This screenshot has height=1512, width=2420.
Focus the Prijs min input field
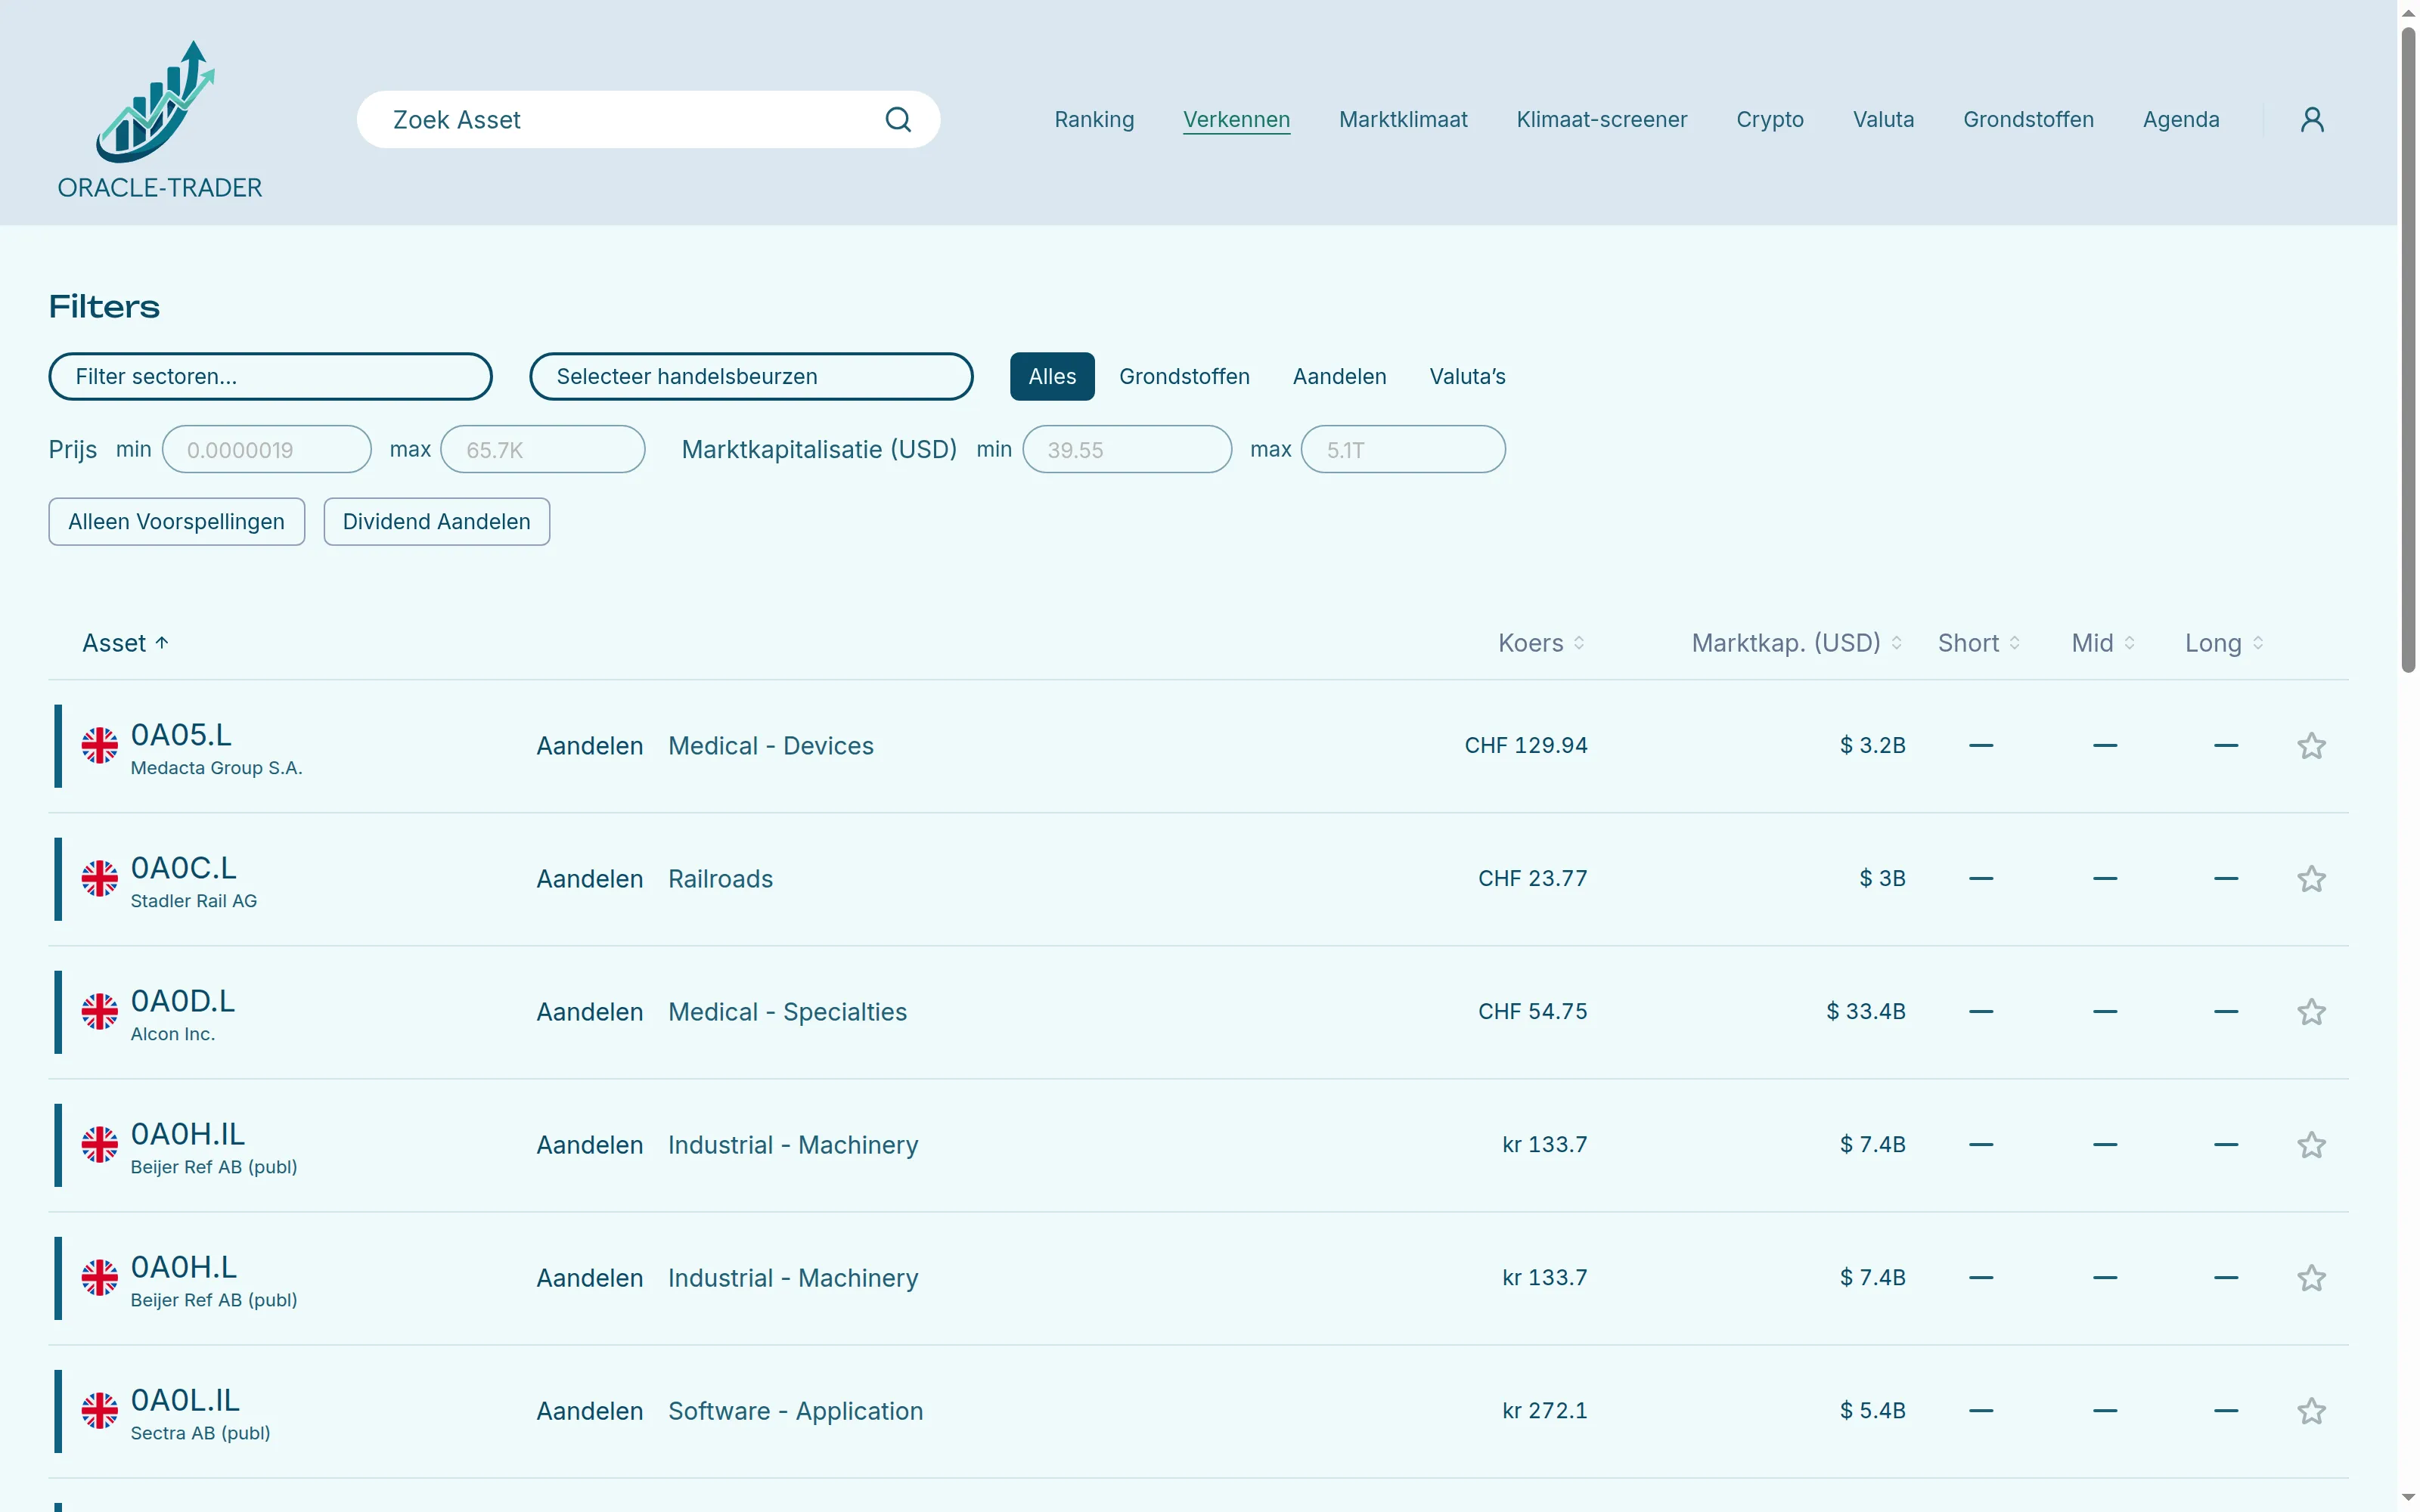267,450
